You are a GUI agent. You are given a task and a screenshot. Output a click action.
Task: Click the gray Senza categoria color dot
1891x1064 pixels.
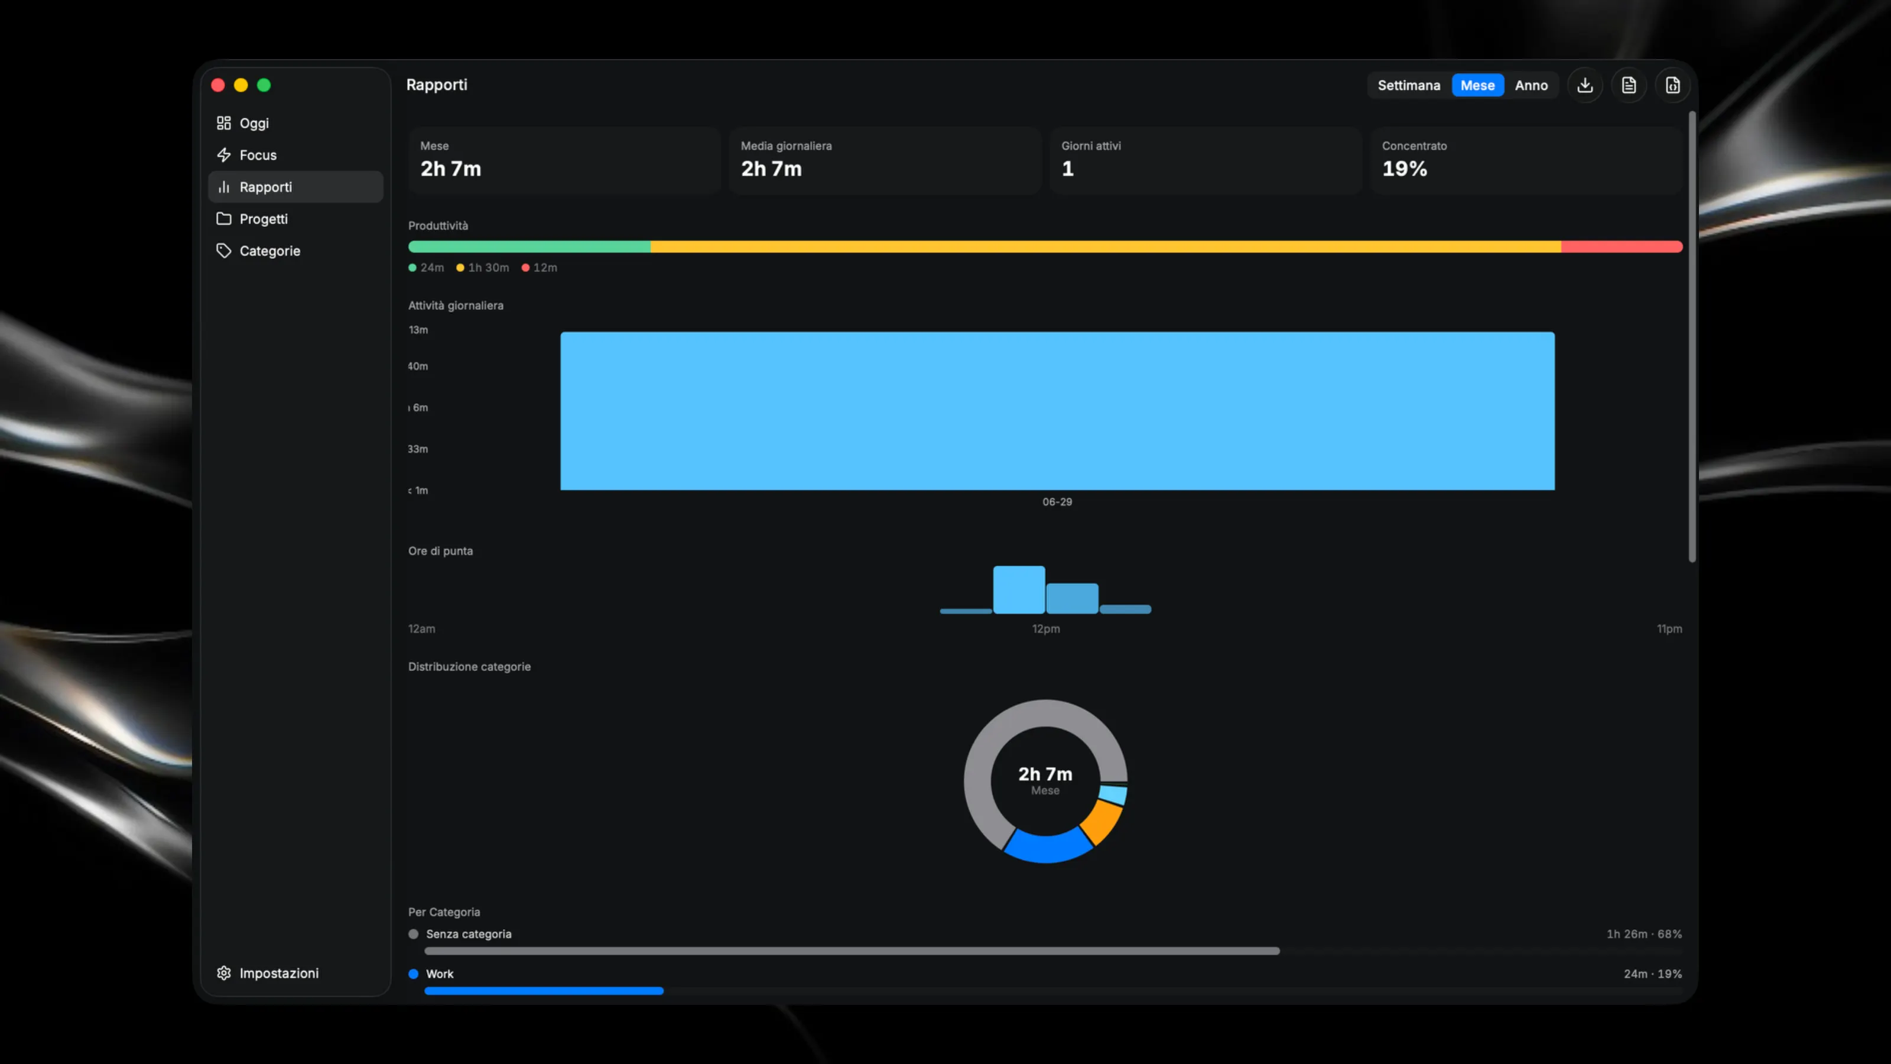point(413,934)
